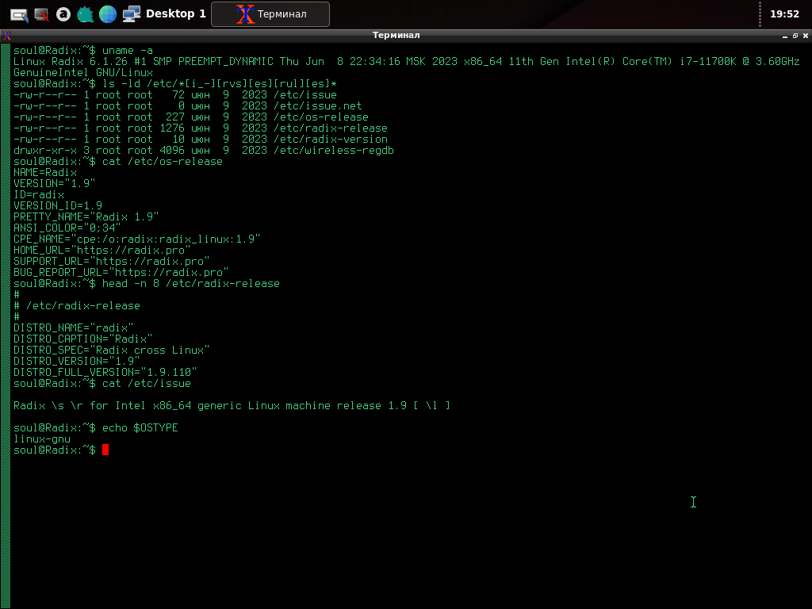Click the DISTRO_FULL_VERSION line

tap(105, 373)
